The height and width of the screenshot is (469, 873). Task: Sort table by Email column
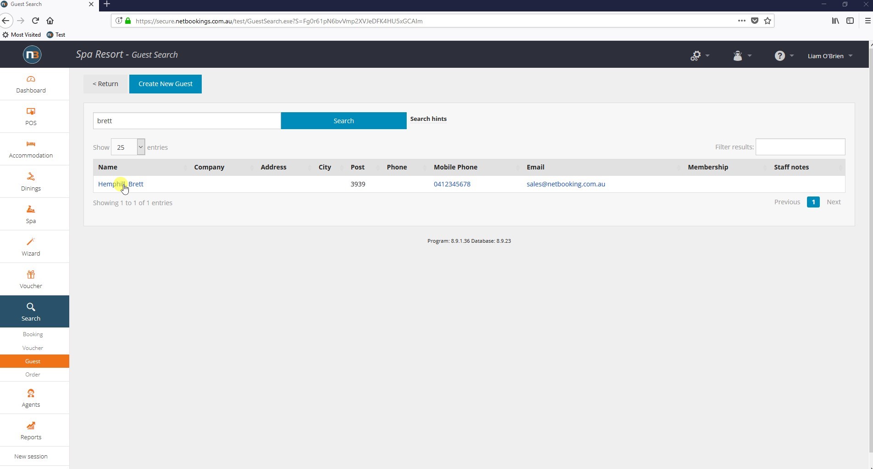[602, 167]
